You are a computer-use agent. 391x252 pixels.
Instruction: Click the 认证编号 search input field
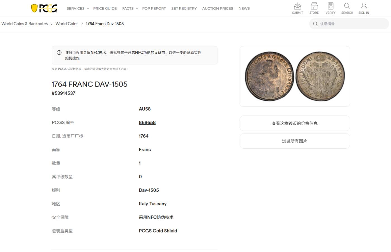pos(349,24)
